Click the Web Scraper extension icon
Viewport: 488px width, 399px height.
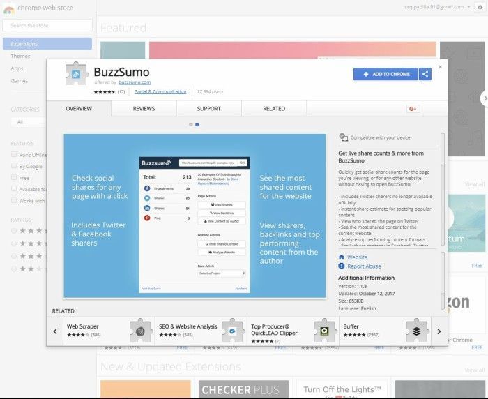(142, 331)
